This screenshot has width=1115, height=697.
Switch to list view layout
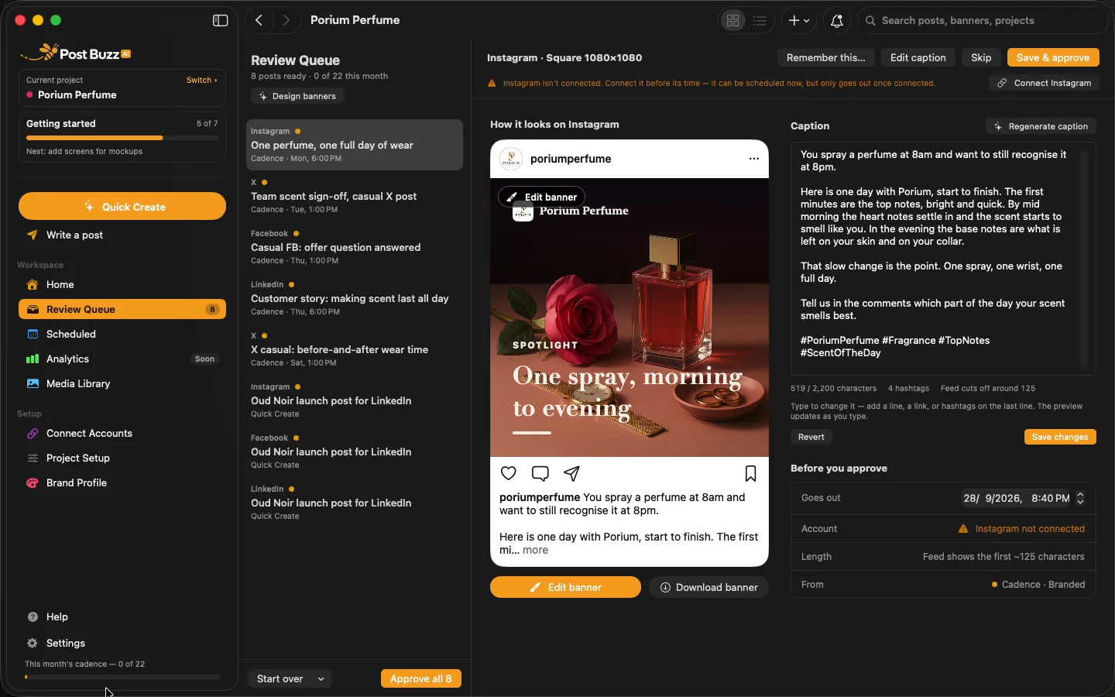coord(760,21)
